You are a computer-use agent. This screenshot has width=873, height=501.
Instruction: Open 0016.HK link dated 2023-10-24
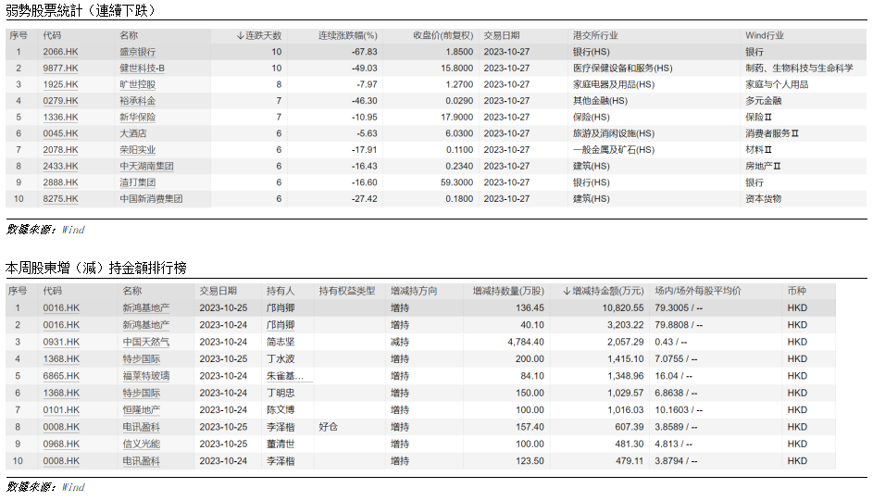[61, 325]
